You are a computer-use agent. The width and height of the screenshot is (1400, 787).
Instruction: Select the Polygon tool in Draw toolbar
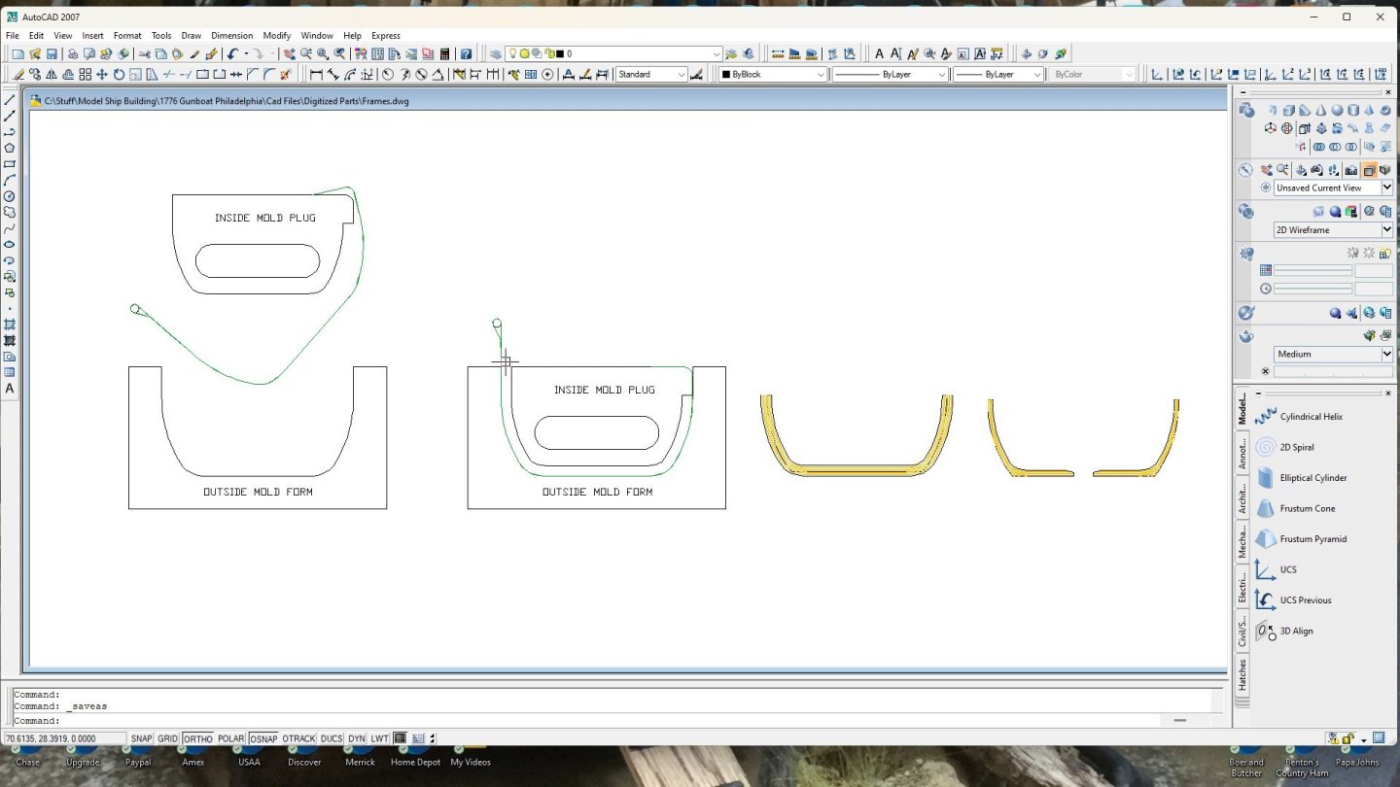[10, 148]
